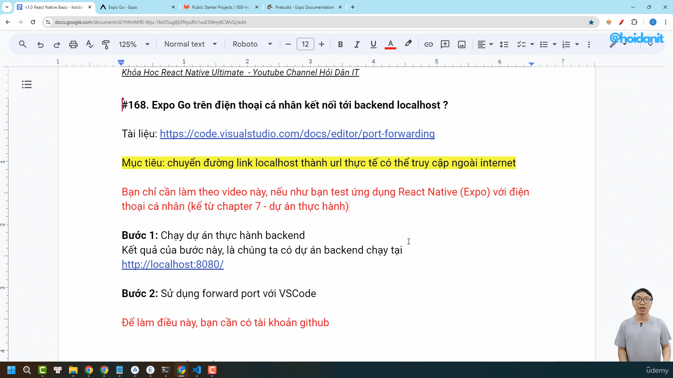Increase font size with plus button

(x=322, y=44)
